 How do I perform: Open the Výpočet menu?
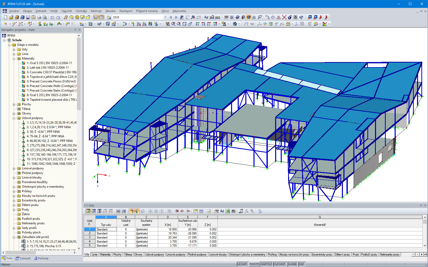click(66, 11)
